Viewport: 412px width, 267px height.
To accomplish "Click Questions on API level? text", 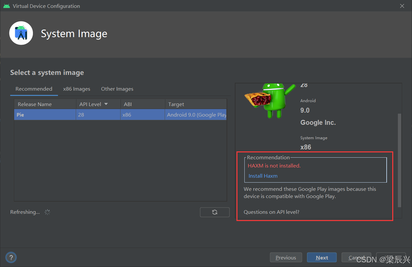I will [271, 212].
